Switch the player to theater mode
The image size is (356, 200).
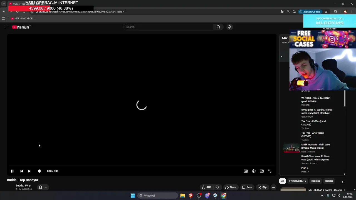(262, 171)
